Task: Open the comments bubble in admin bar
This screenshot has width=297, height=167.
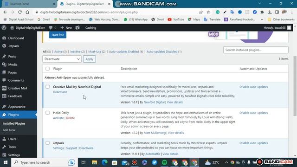Action: (52, 28)
